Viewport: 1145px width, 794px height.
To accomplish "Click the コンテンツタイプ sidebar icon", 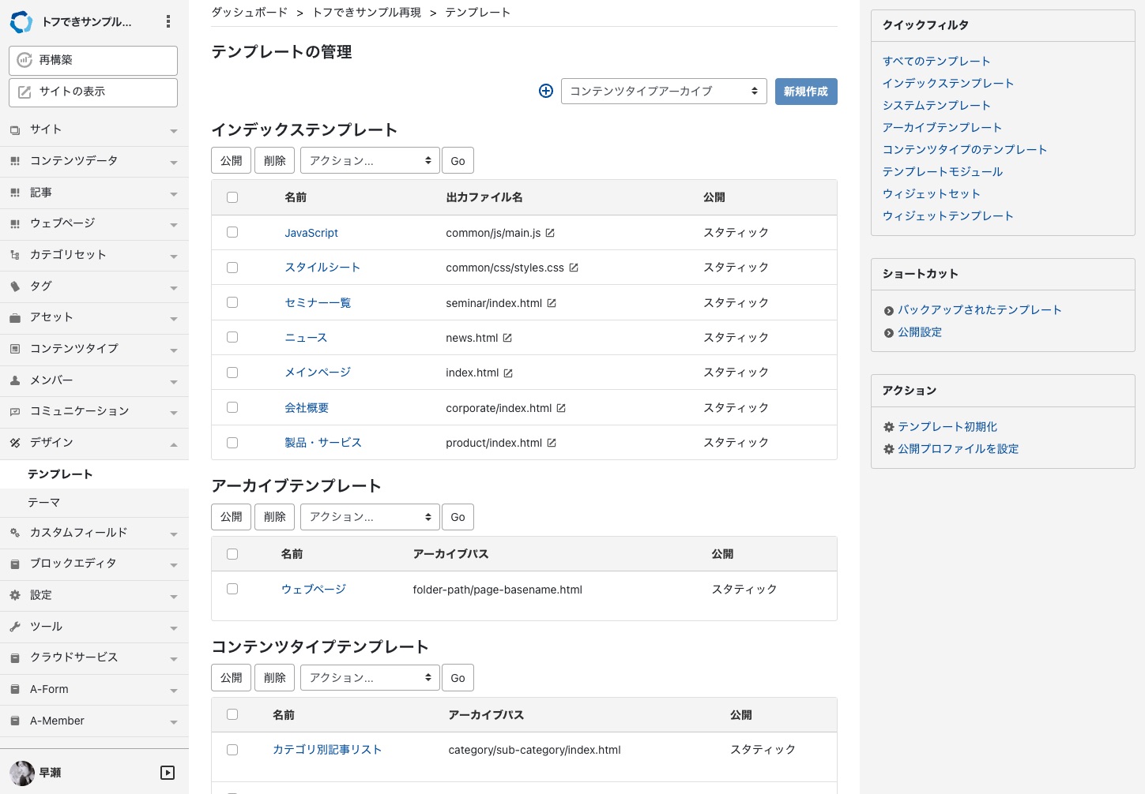I will [15, 349].
